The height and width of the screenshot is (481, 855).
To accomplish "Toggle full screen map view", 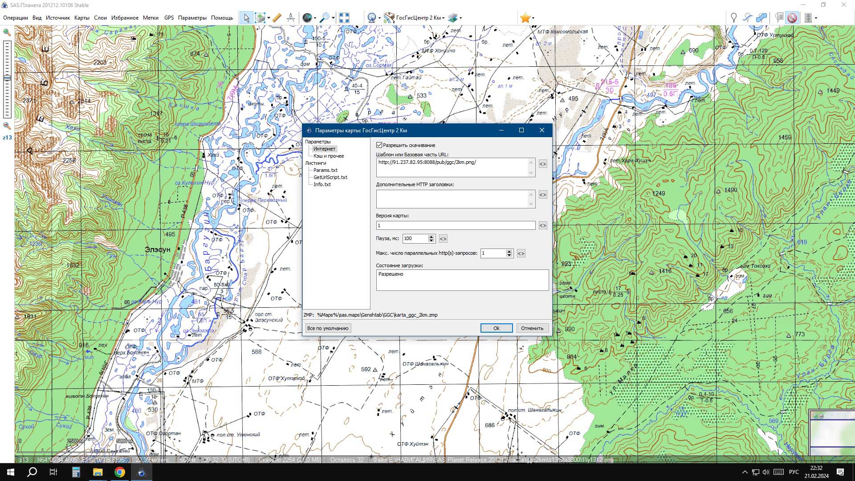I will pyautogui.click(x=344, y=18).
